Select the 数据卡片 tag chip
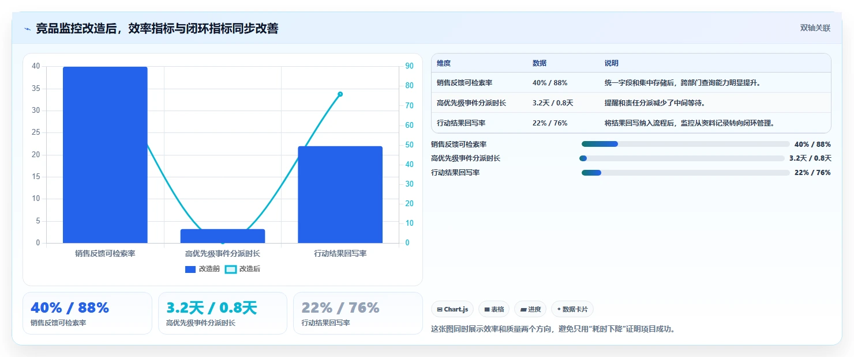Image resolution: width=854 pixels, height=357 pixels. (572, 309)
